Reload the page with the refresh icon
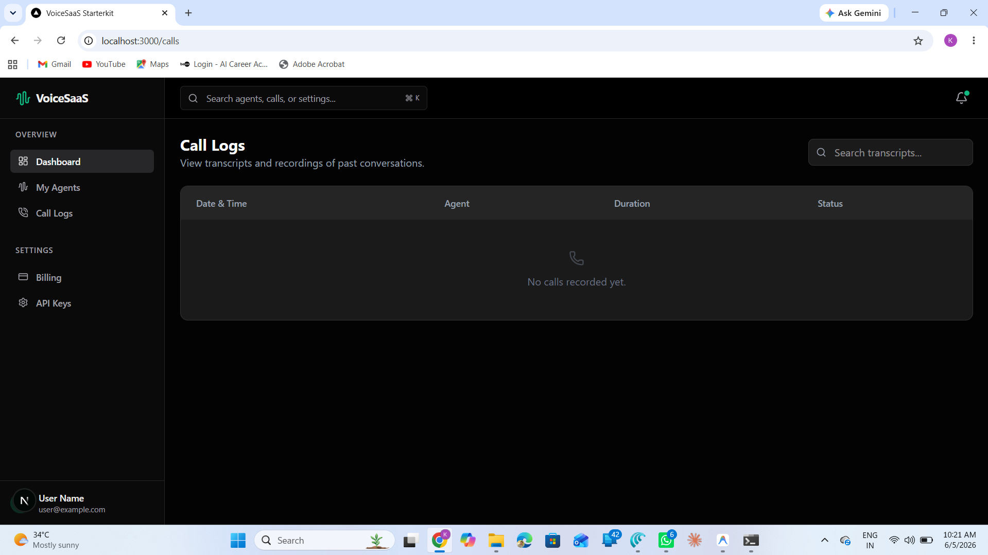The width and height of the screenshot is (988, 555). pos(61,41)
